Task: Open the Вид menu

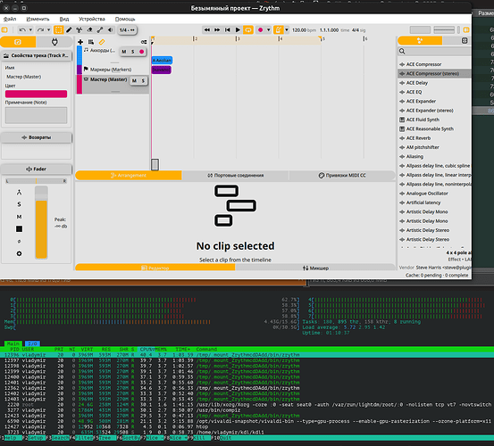Action: tap(64, 19)
